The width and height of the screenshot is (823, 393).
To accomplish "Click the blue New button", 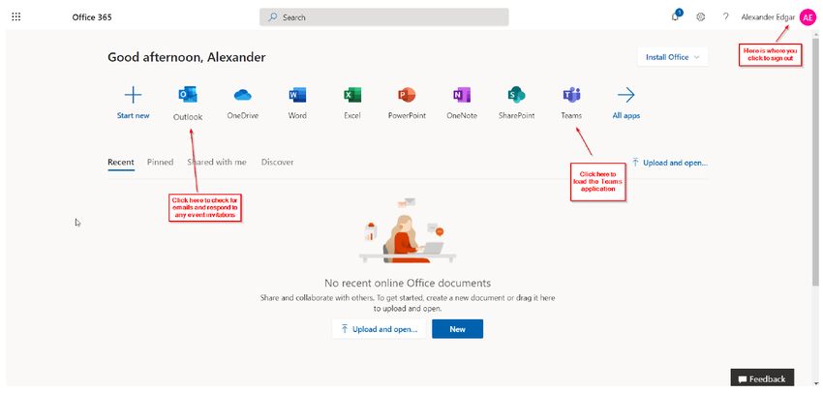I will [457, 329].
